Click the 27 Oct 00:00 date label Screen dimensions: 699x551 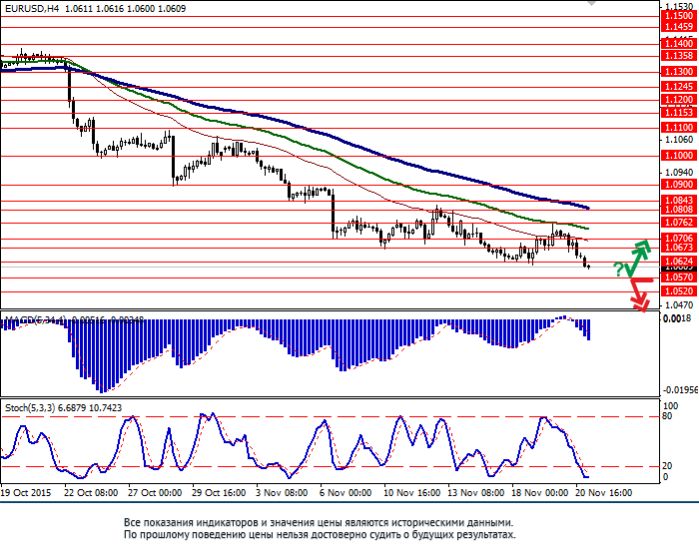pyautogui.click(x=155, y=493)
